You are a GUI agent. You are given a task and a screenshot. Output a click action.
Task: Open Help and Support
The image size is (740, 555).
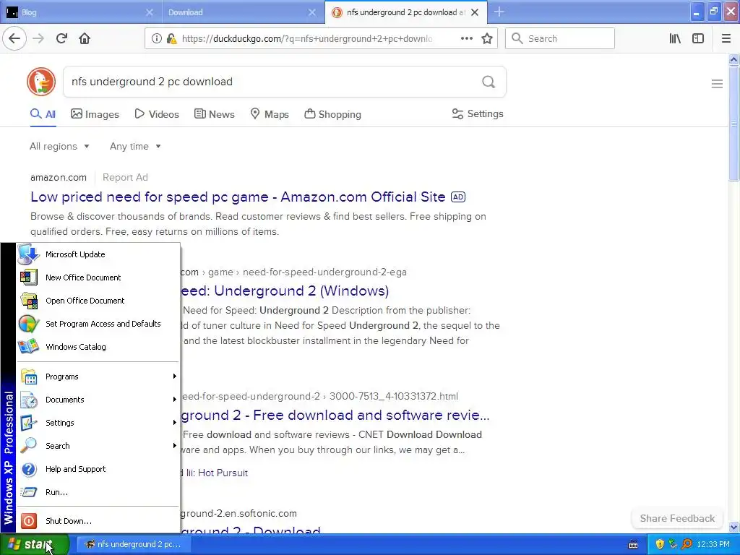98,469
